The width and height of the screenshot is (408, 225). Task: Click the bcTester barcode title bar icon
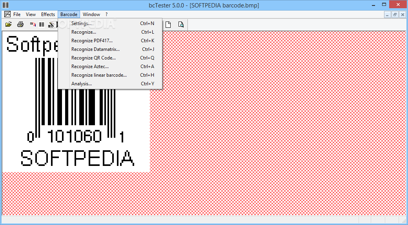click(x=5, y=5)
